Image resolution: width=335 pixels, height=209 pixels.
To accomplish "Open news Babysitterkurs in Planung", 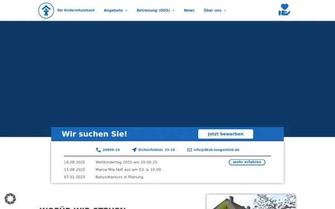I will (119, 177).
